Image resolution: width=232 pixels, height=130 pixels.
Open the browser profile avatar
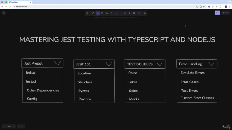[226, 6]
